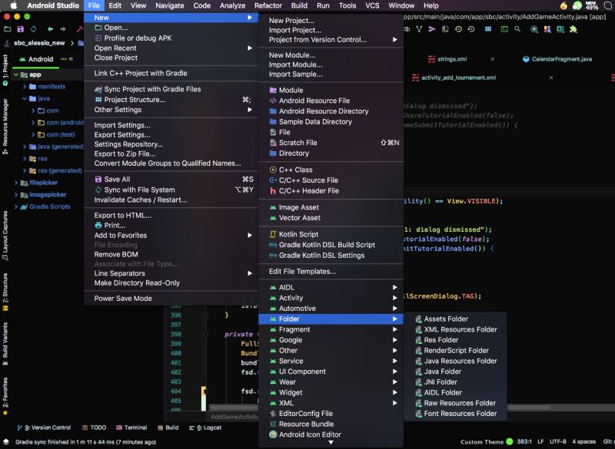
Task: Expand java (generated) tree node
Action: [x=25, y=147]
